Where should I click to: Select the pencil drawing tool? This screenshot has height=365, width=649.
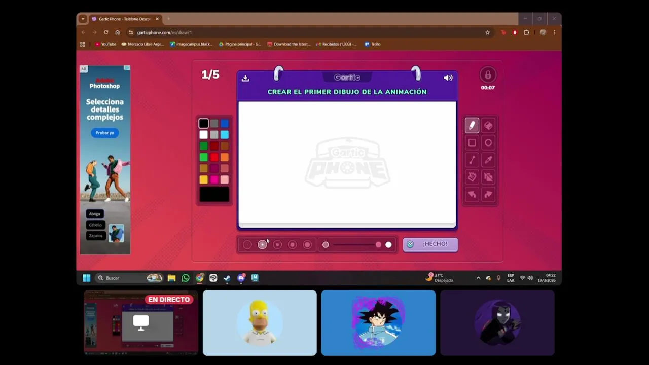coord(472,125)
